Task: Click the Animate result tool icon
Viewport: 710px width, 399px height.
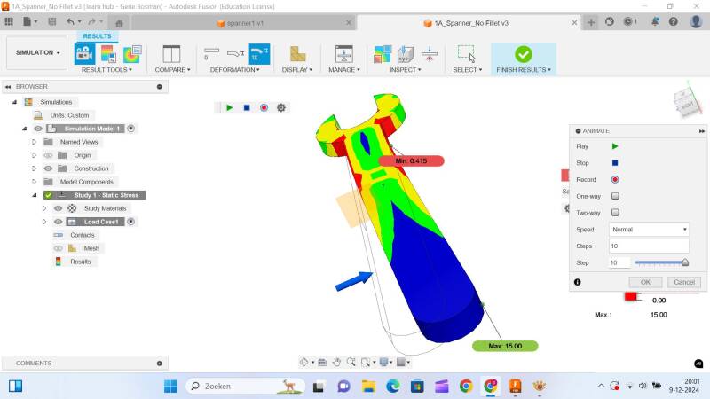Action: [84, 54]
